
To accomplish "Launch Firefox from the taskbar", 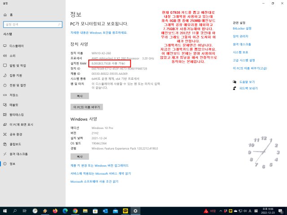I will tap(55, 211).
